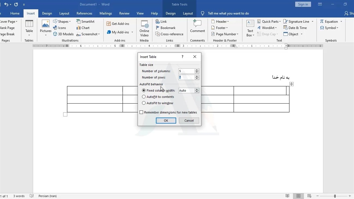Image resolution: width=354 pixels, height=199 pixels.
Task: Select the AutoFit to contents option
Action: [x=144, y=97]
